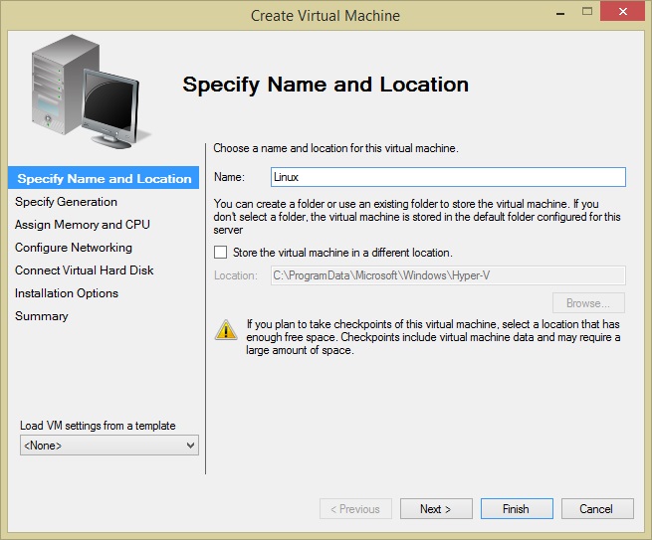The width and height of the screenshot is (652, 540).
Task: Click the Create Virtual Machine title bar text
Action: pos(326,16)
